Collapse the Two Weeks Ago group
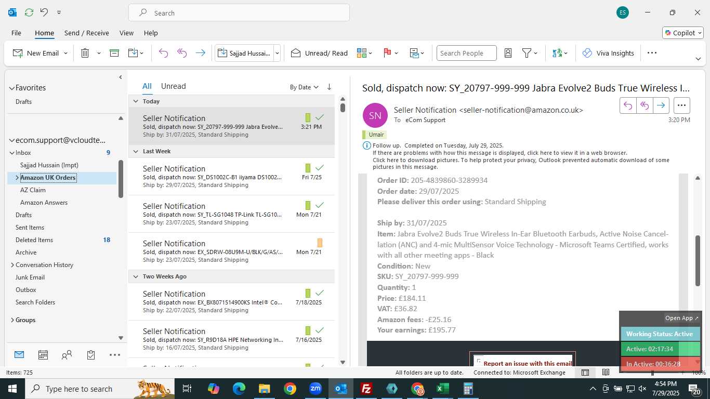The width and height of the screenshot is (710, 399). click(x=136, y=276)
